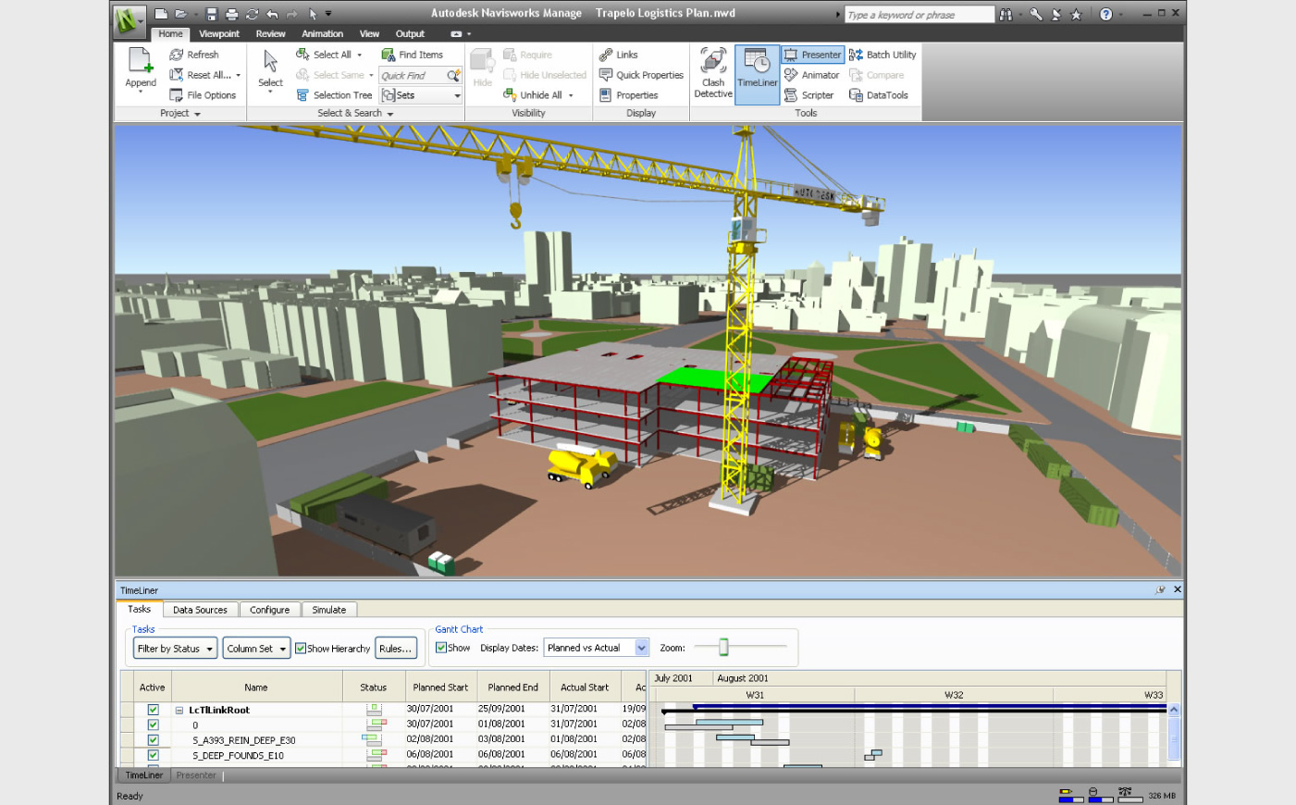
Task: Click the Links tool
Action: (x=618, y=55)
